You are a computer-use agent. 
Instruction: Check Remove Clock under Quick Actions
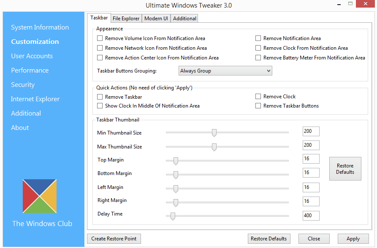(x=258, y=97)
